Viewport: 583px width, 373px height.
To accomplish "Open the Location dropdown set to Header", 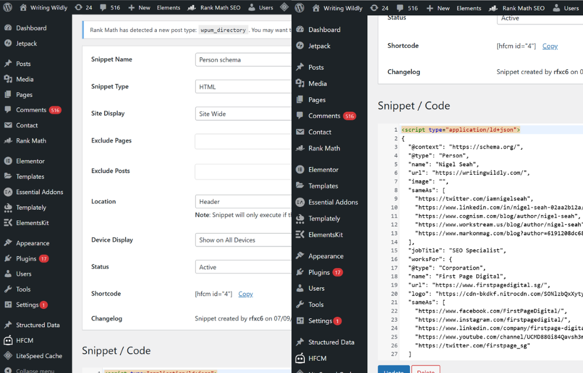I will (x=243, y=201).
